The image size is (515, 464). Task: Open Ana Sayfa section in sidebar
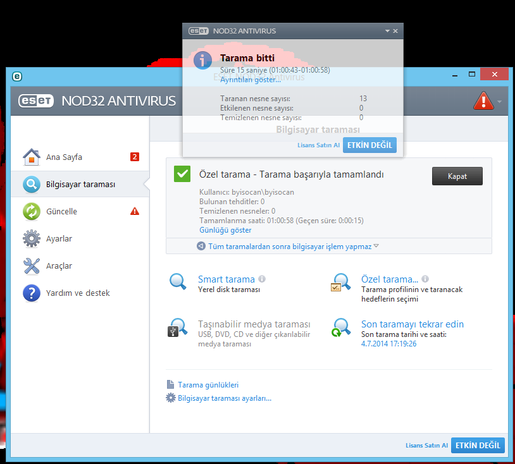click(x=80, y=157)
